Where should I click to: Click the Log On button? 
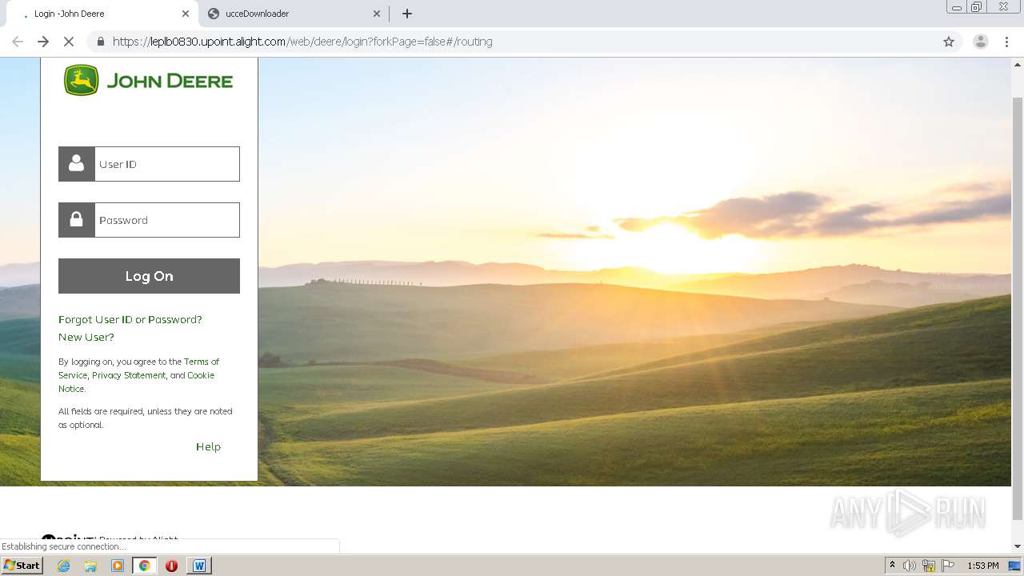pyautogui.click(x=149, y=276)
